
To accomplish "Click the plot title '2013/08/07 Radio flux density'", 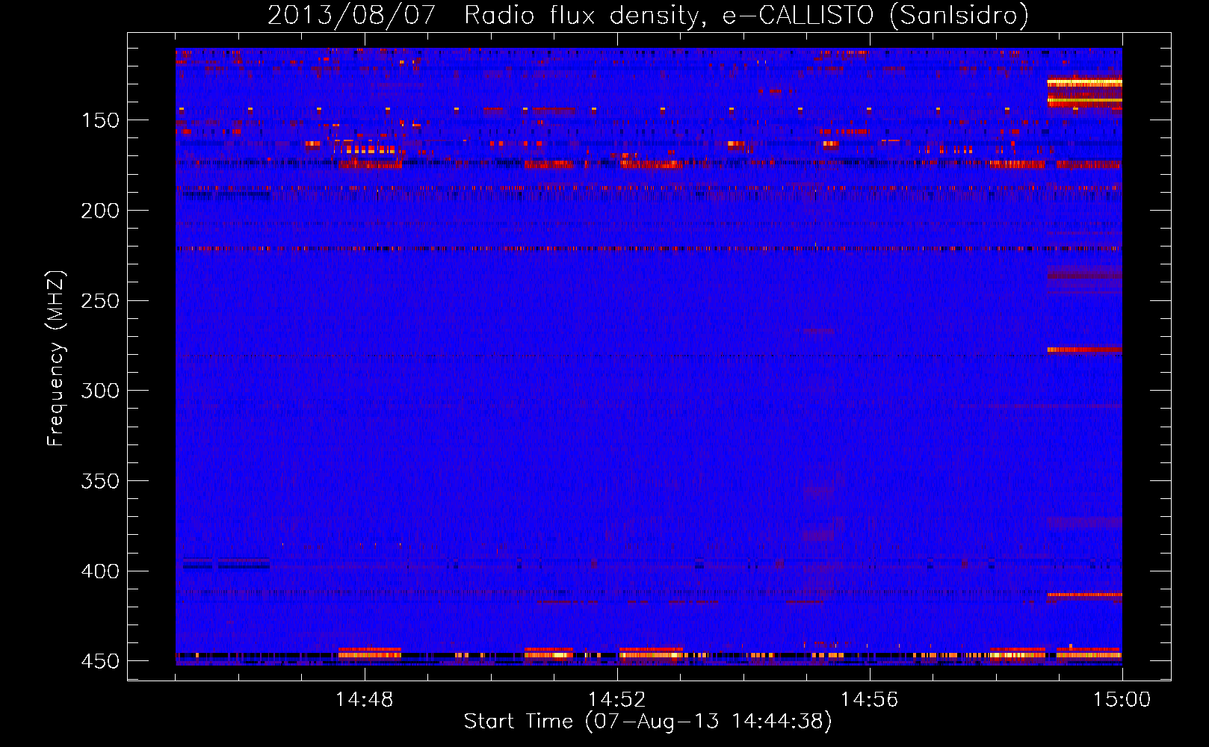I will 486,16.
